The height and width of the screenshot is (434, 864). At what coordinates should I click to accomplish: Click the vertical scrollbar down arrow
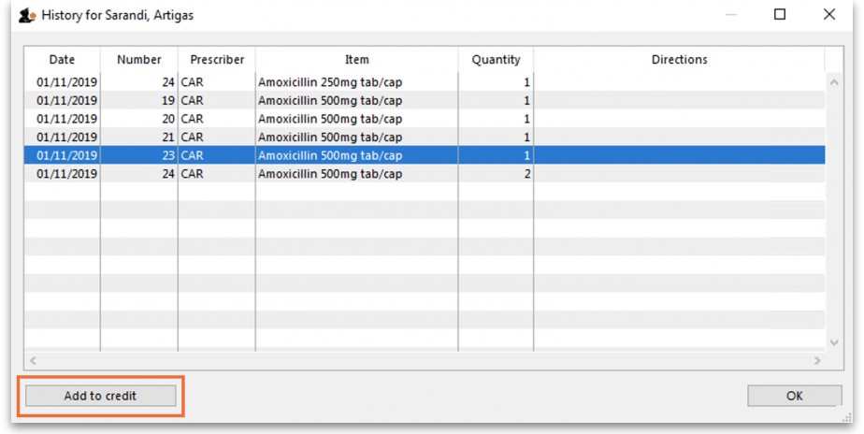(835, 343)
